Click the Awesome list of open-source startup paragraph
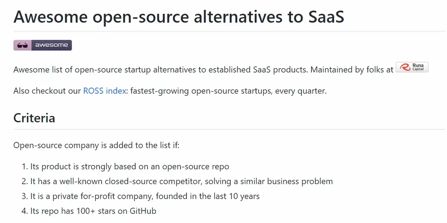 pos(204,70)
